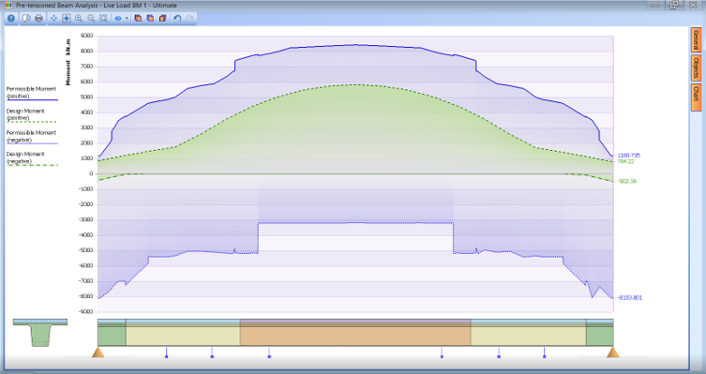Screen dimensions: 706x374
Task: Click Permissible Moment (positive) legend entry
Action: click(x=32, y=93)
